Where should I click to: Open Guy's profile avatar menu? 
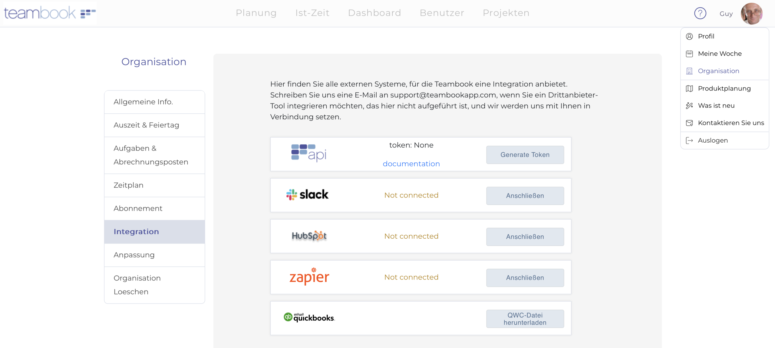pyautogui.click(x=751, y=13)
